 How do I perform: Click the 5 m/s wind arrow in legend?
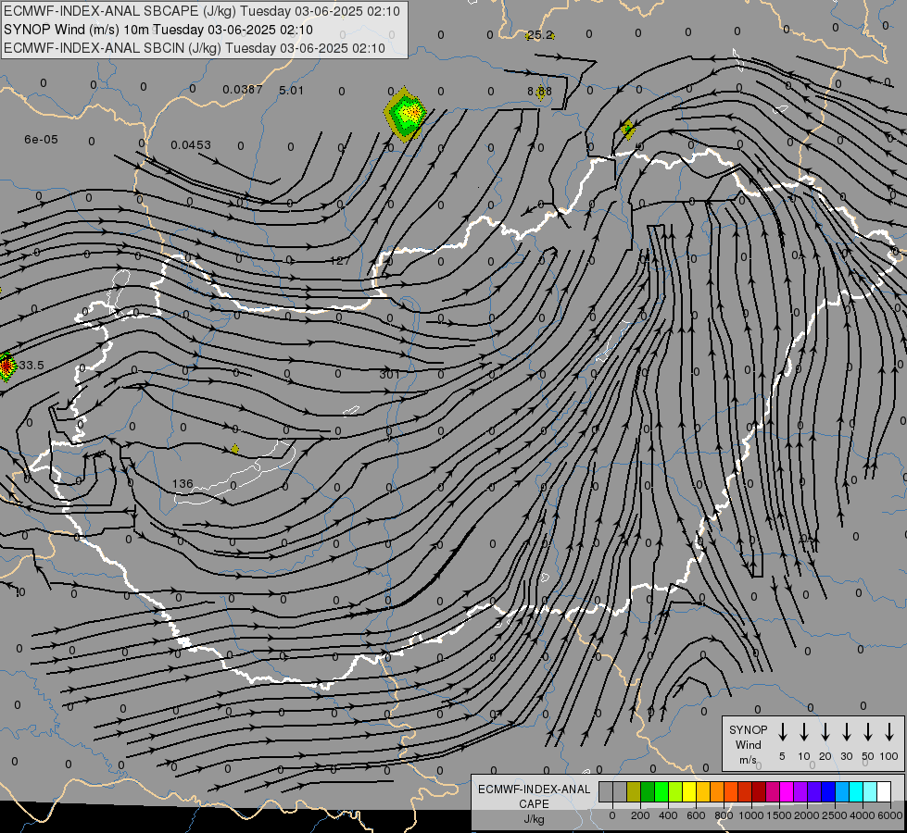[783, 731]
